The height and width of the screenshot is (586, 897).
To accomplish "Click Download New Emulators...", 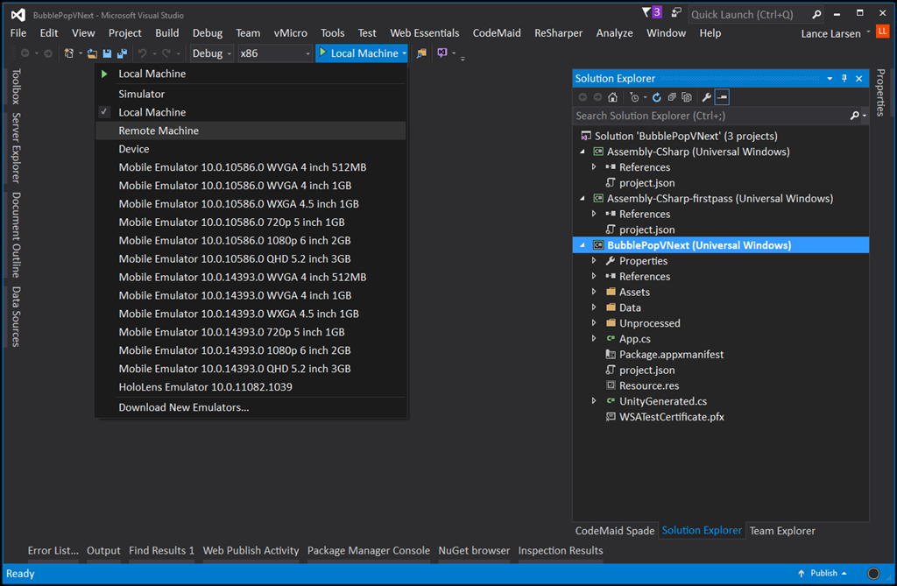I will coord(251,407).
